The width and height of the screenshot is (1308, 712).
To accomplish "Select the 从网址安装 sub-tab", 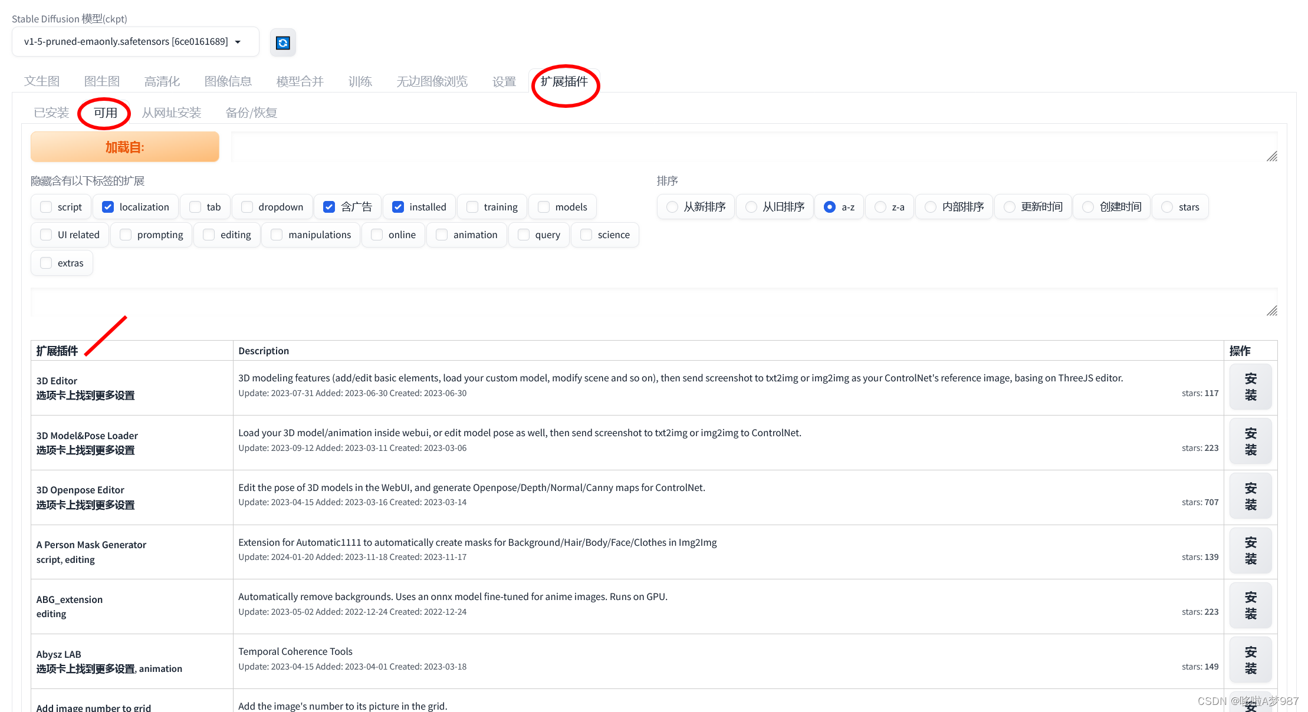I will [x=171, y=113].
